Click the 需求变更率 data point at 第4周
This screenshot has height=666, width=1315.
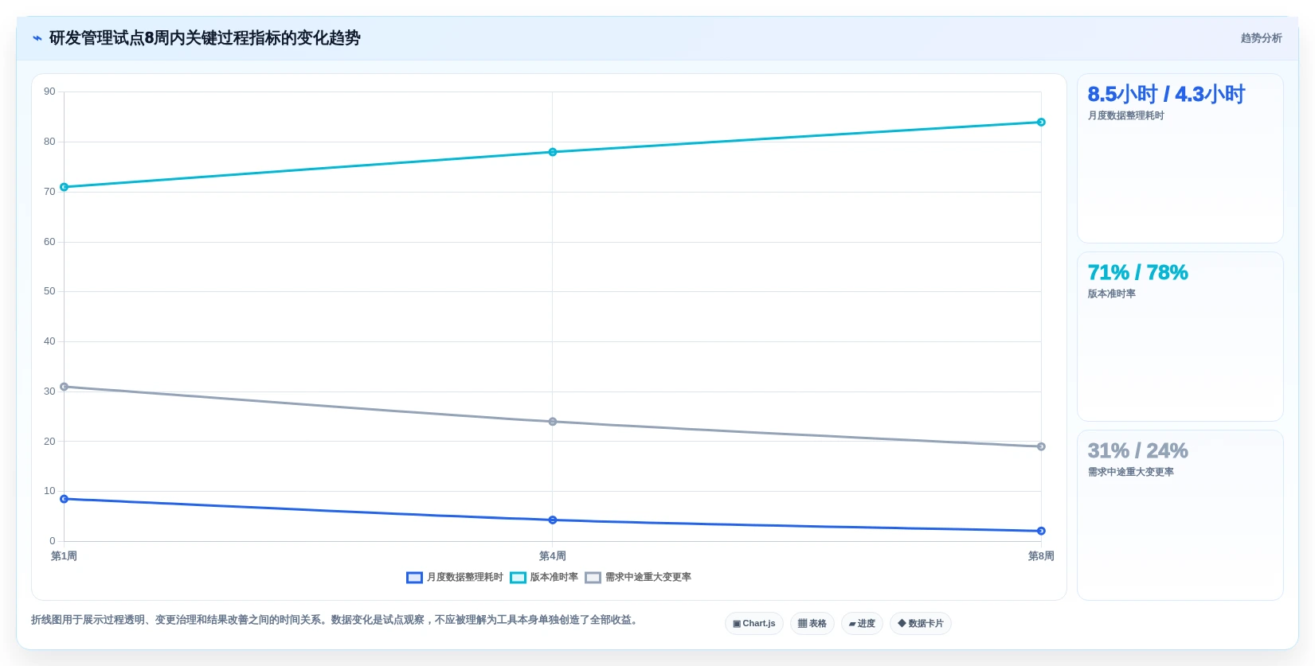tap(553, 422)
